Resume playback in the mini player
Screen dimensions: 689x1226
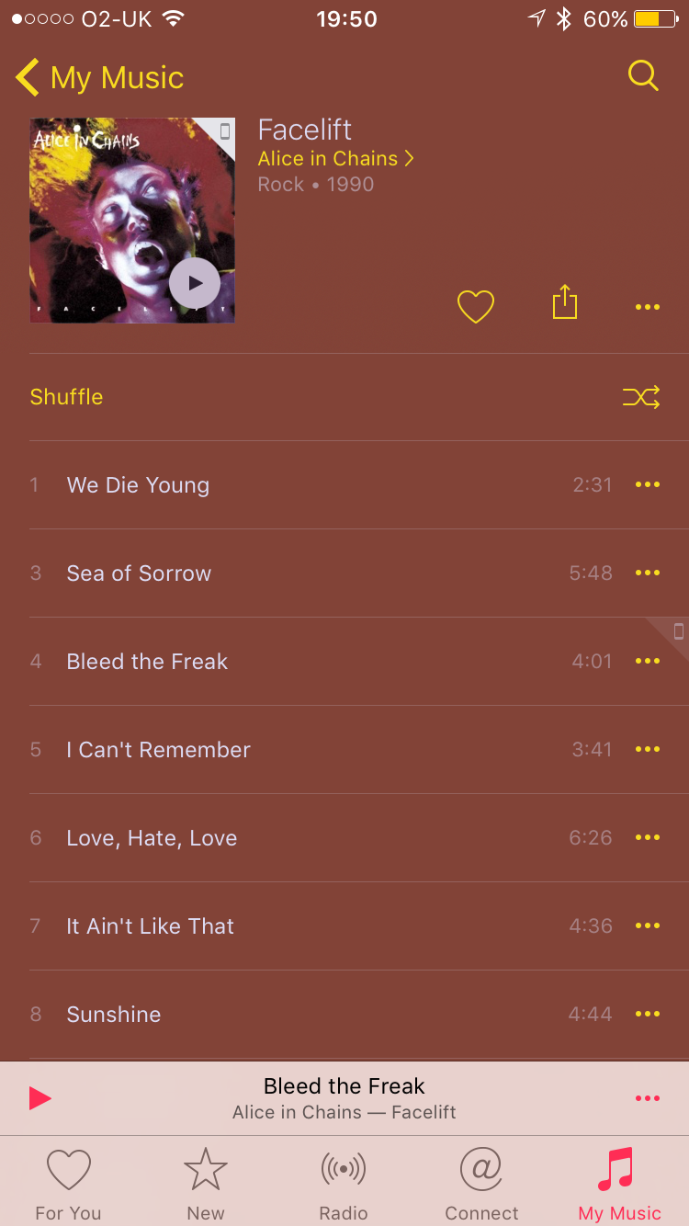point(40,1098)
